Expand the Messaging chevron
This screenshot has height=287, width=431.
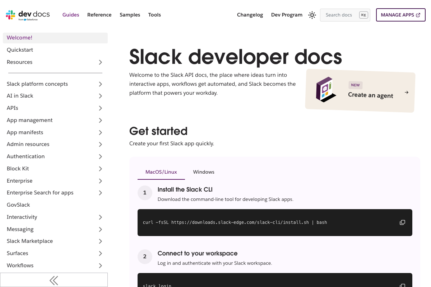point(101,229)
